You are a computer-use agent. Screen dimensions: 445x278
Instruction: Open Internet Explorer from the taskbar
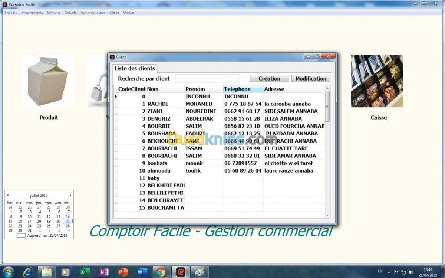[27, 272]
